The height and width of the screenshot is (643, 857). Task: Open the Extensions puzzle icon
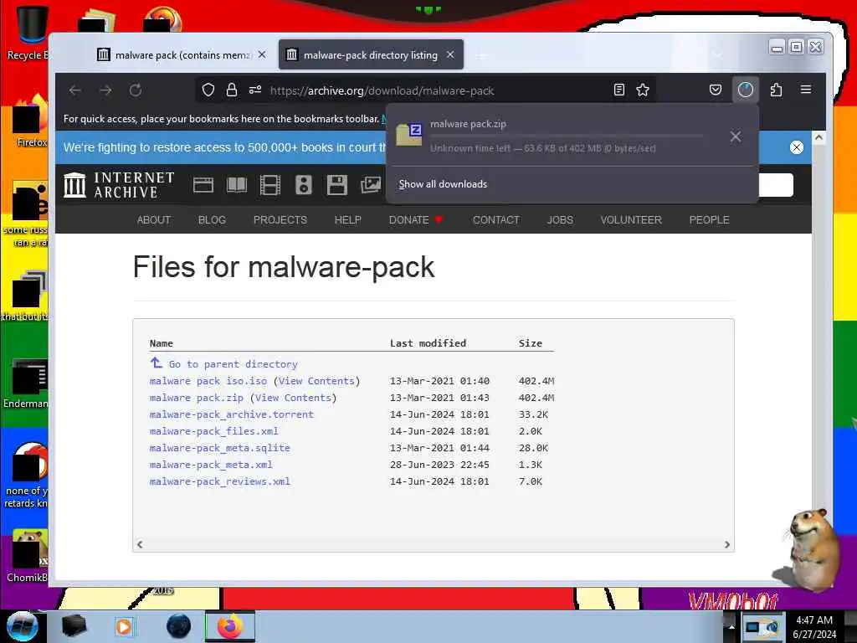click(776, 90)
